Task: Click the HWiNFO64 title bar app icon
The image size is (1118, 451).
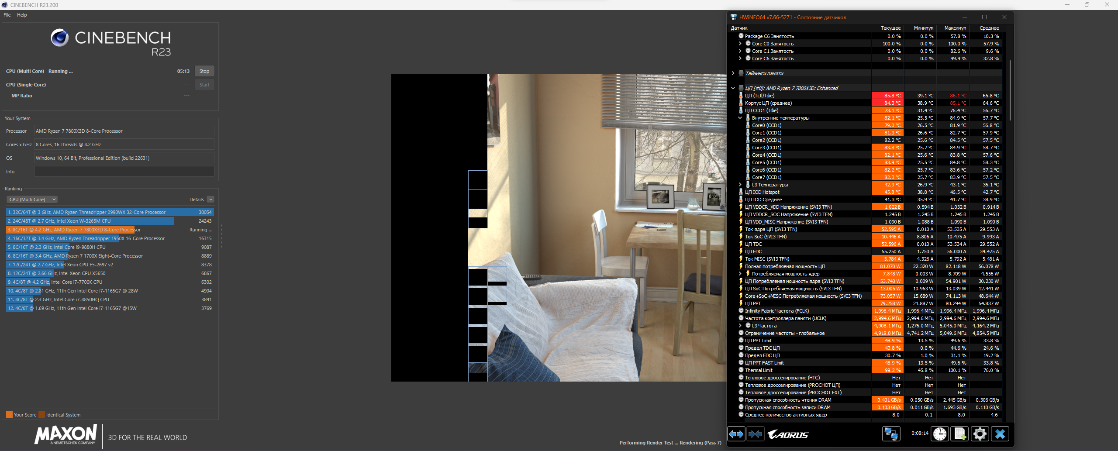Action: point(734,17)
